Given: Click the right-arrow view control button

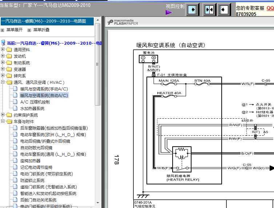Looking at the screenshot, I should (x=193, y=9).
